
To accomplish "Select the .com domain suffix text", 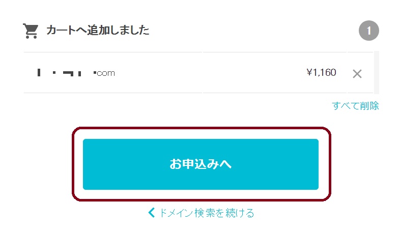I will point(104,73).
